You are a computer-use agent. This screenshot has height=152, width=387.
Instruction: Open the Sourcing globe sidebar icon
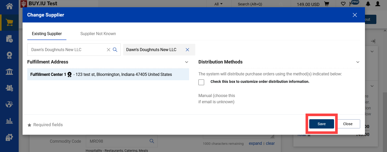[9, 104]
